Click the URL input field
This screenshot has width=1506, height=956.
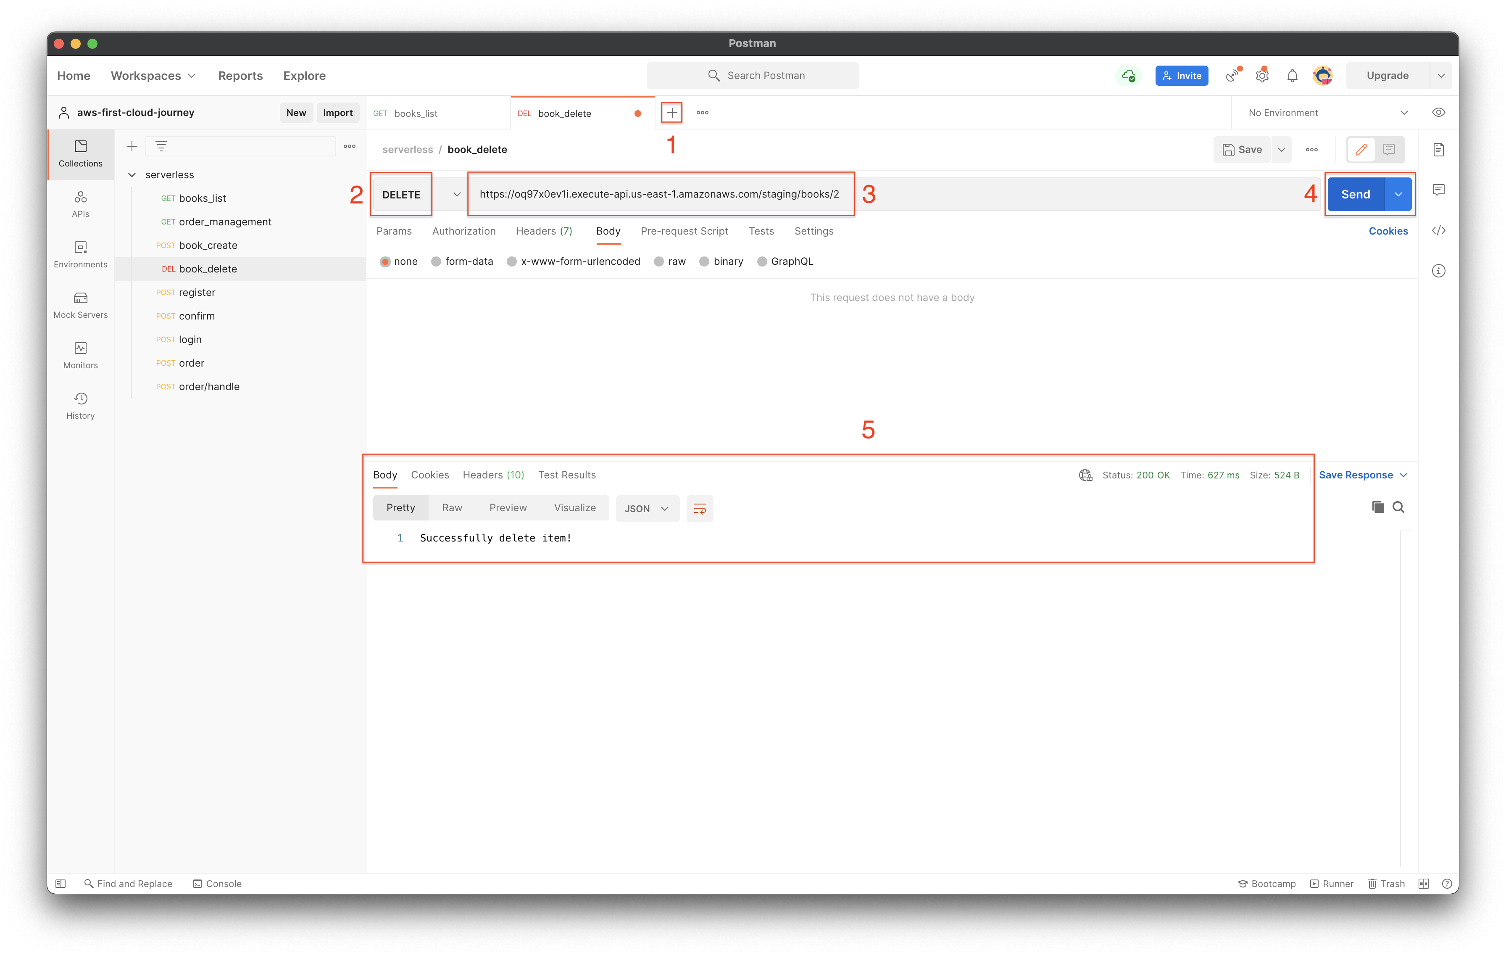(x=658, y=194)
